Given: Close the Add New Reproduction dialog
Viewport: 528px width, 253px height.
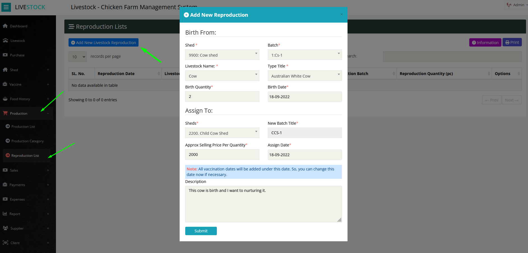Looking at the screenshot, I should [341, 15].
